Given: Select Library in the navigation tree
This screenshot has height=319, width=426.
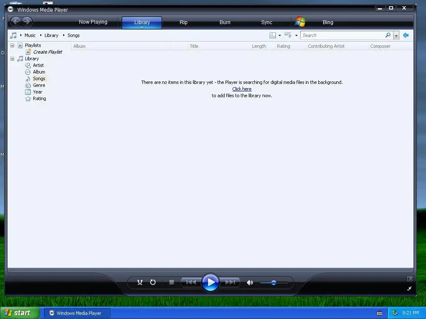Looking at the screenshot, I should 32,59.
